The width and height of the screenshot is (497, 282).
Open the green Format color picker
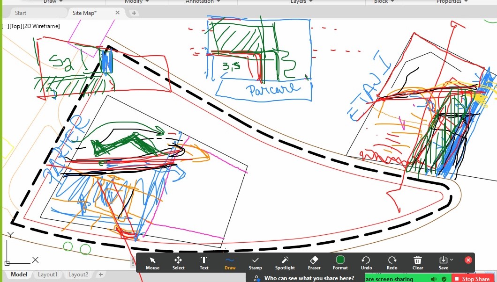pos(340,262)
